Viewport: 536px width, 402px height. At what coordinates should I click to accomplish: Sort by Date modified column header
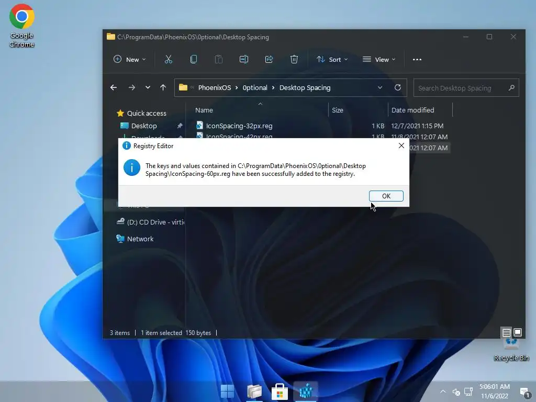point(412,110)
